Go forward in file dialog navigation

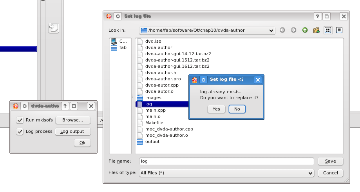[x=293, y=30]
